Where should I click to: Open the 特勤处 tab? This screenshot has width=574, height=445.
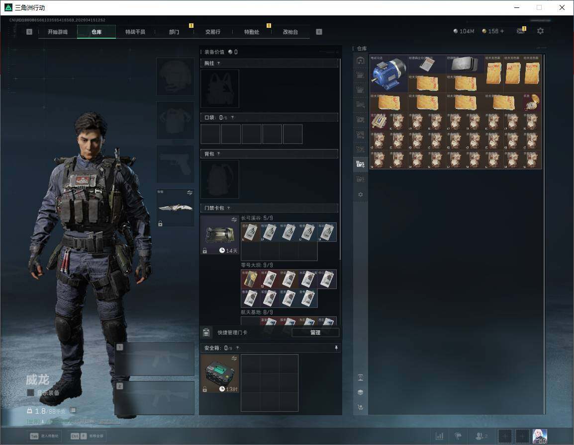click(252, 32)
